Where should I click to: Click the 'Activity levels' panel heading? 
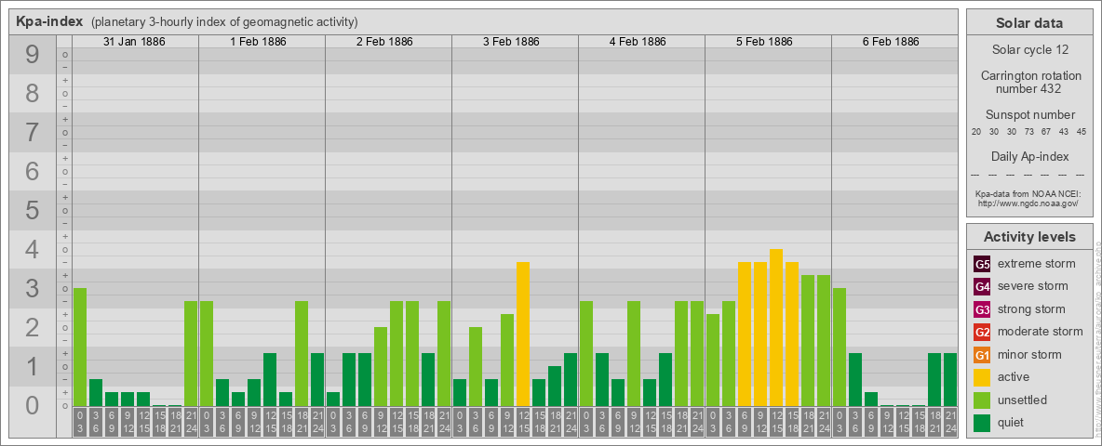[1028, 237]
